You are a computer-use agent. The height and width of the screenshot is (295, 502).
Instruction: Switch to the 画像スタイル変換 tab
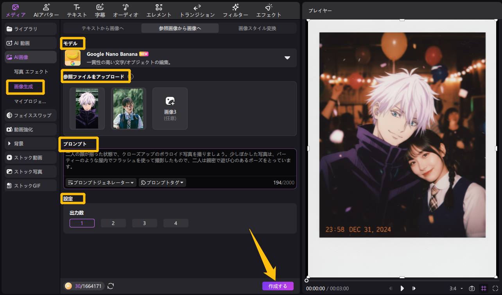(x=257, y=28)
